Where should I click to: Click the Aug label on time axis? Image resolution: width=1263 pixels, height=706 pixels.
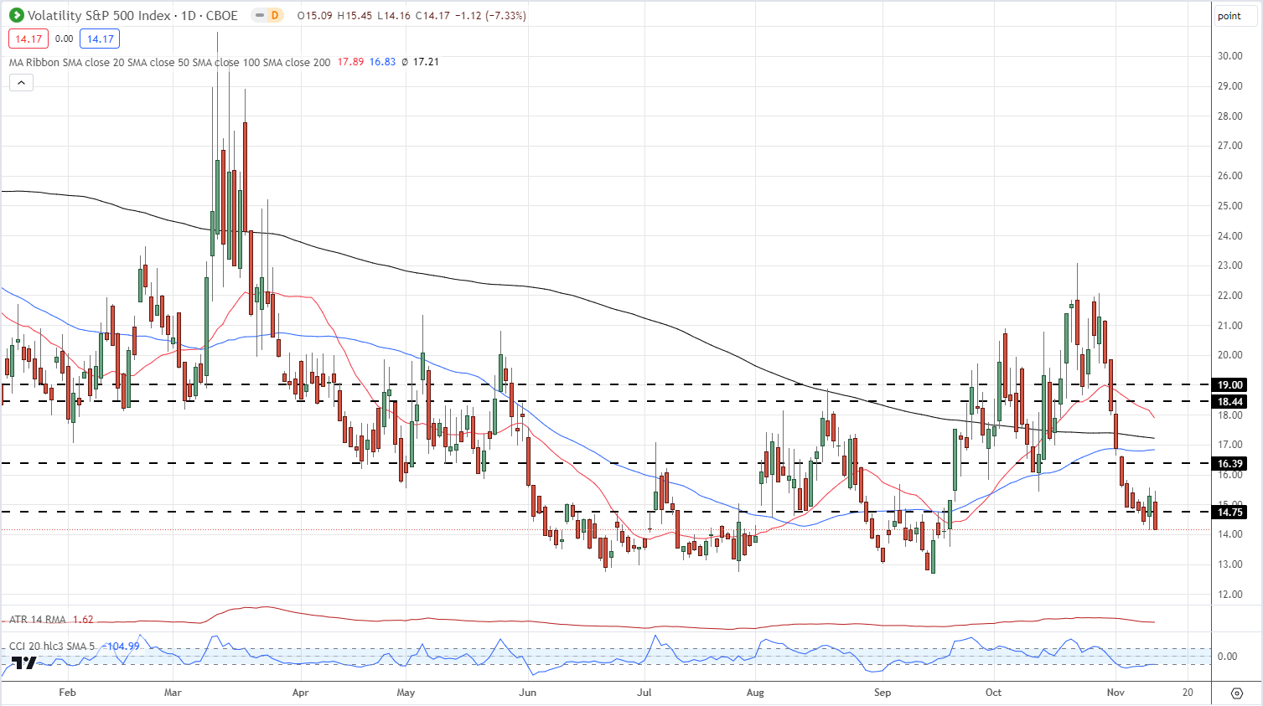755,693
